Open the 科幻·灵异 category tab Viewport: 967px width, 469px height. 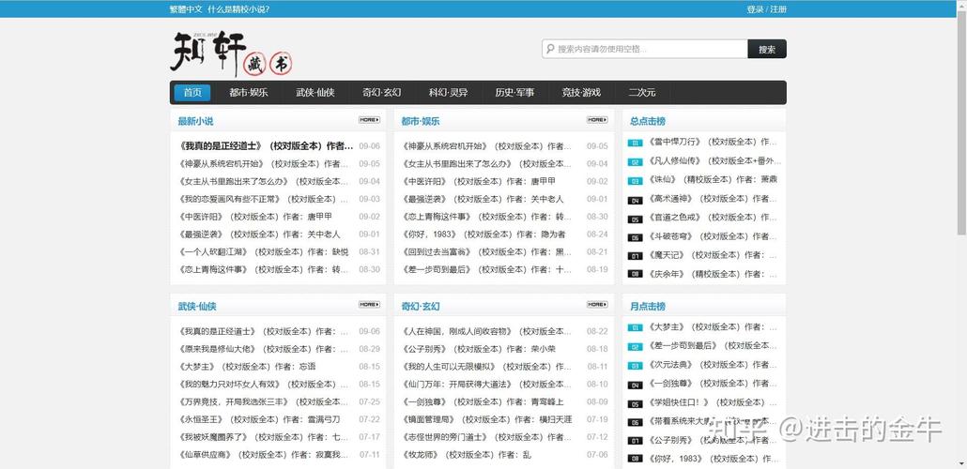tap(449, 93)
